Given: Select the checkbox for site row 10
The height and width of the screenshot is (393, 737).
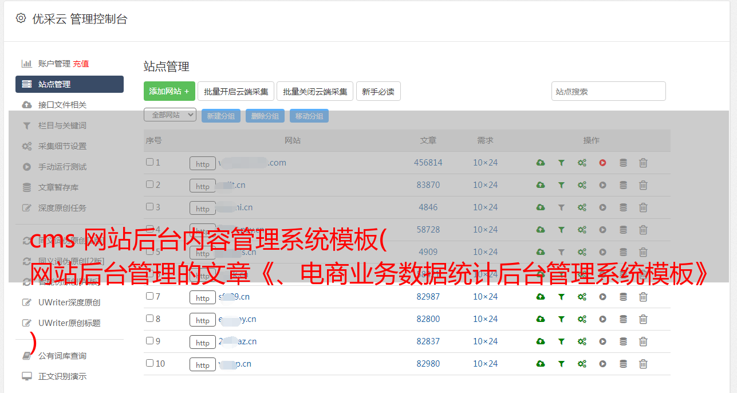Looking at the screenshot, I should click(x=149, y=363).
